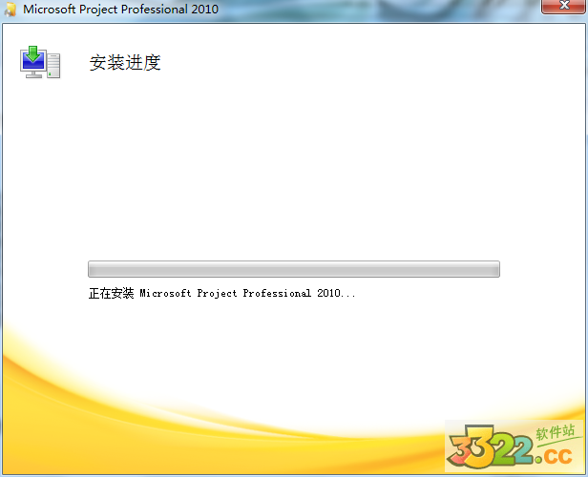Click the computer download setup icon
588x477 pixels.
(x=40, y=62)
